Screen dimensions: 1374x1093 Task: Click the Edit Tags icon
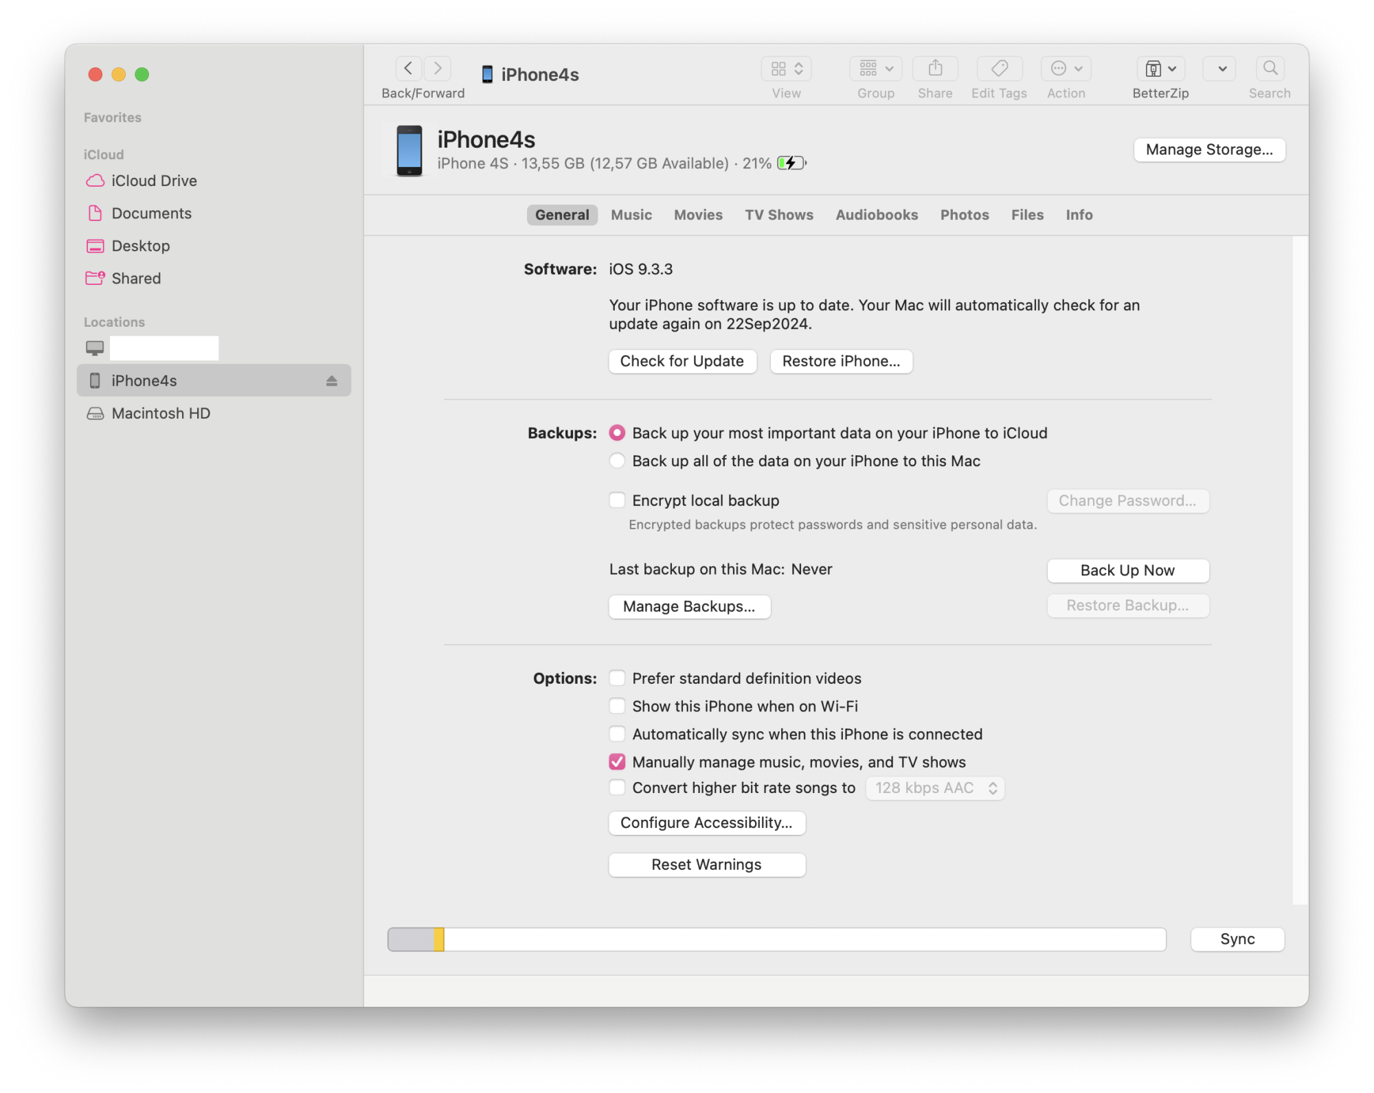1000,69
